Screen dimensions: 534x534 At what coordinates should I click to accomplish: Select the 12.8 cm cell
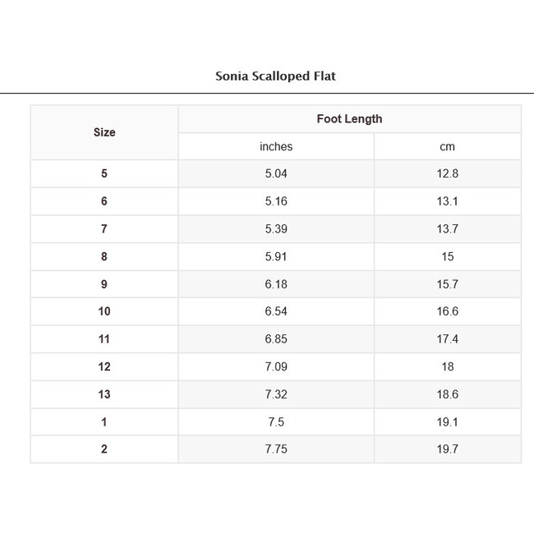coord(448,173)
